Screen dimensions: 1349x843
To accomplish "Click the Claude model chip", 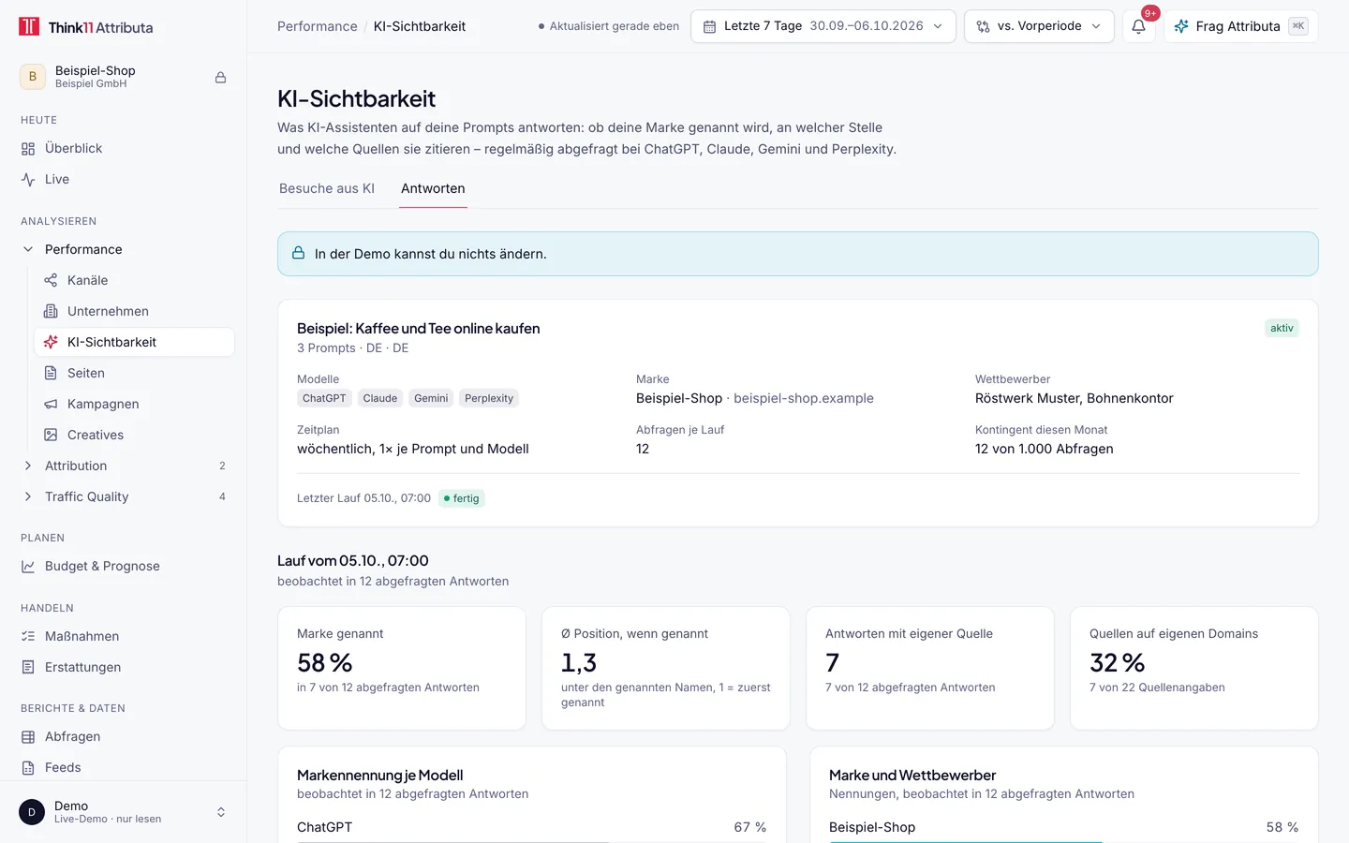I will [380, 399].
